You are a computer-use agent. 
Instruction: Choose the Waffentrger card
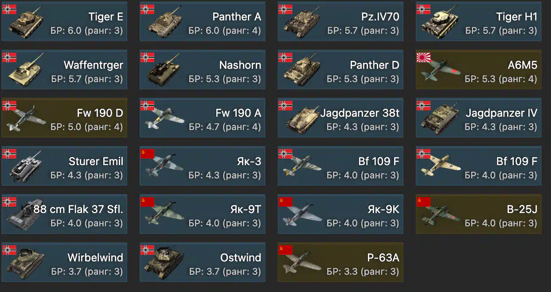64,70
